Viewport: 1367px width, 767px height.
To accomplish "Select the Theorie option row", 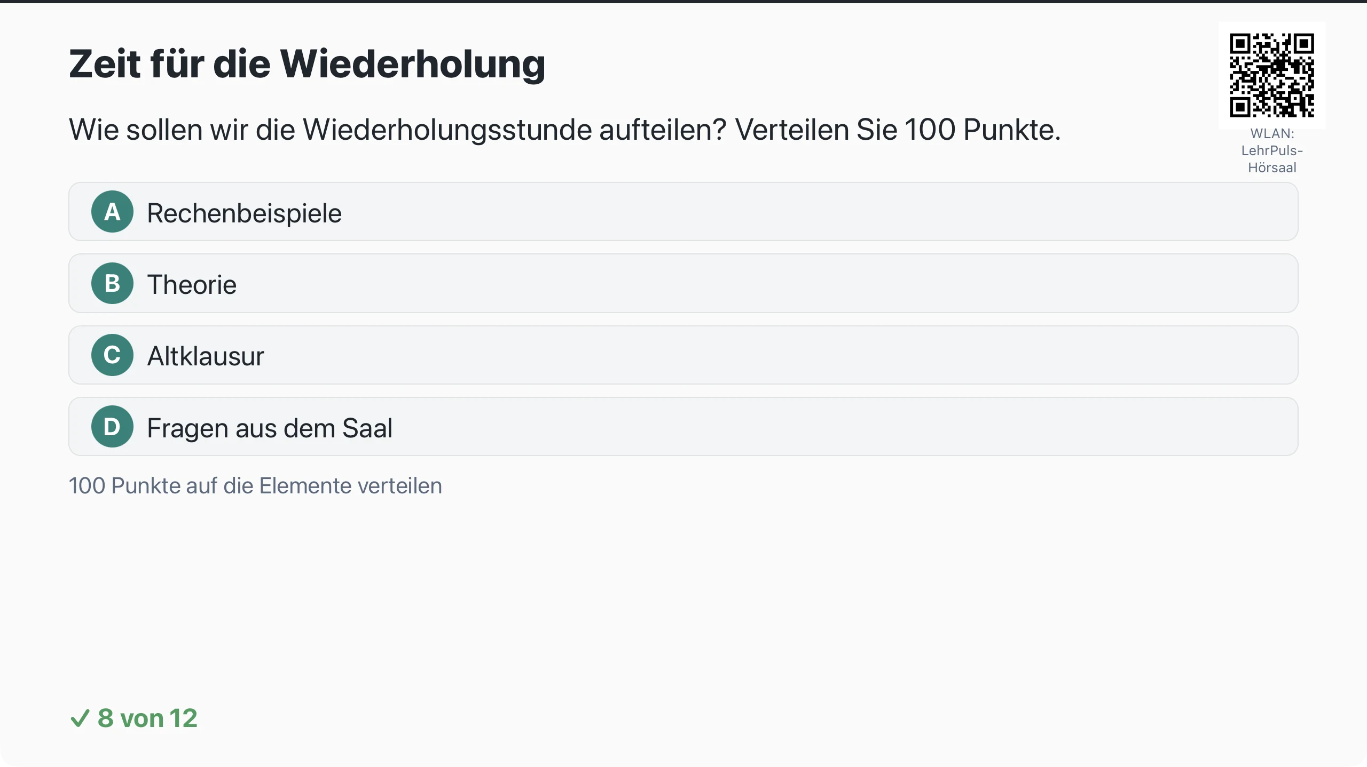I will [x=683, y=283].
